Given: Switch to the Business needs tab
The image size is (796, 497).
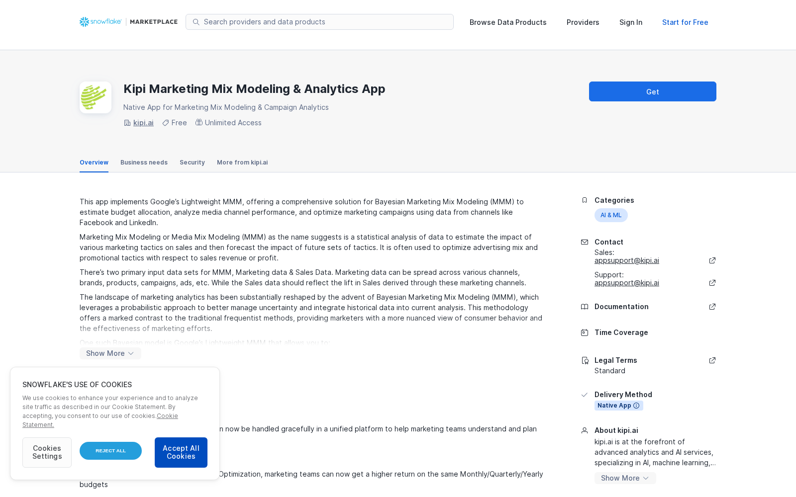Looking at the screenshot, I should point(144,163).
